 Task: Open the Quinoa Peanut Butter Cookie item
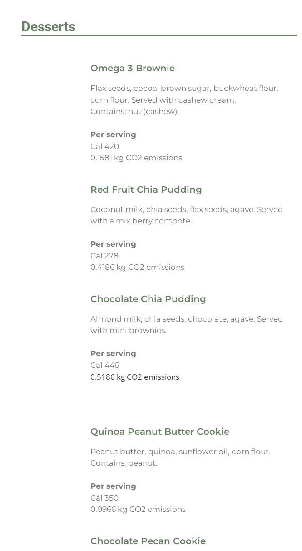159,432
